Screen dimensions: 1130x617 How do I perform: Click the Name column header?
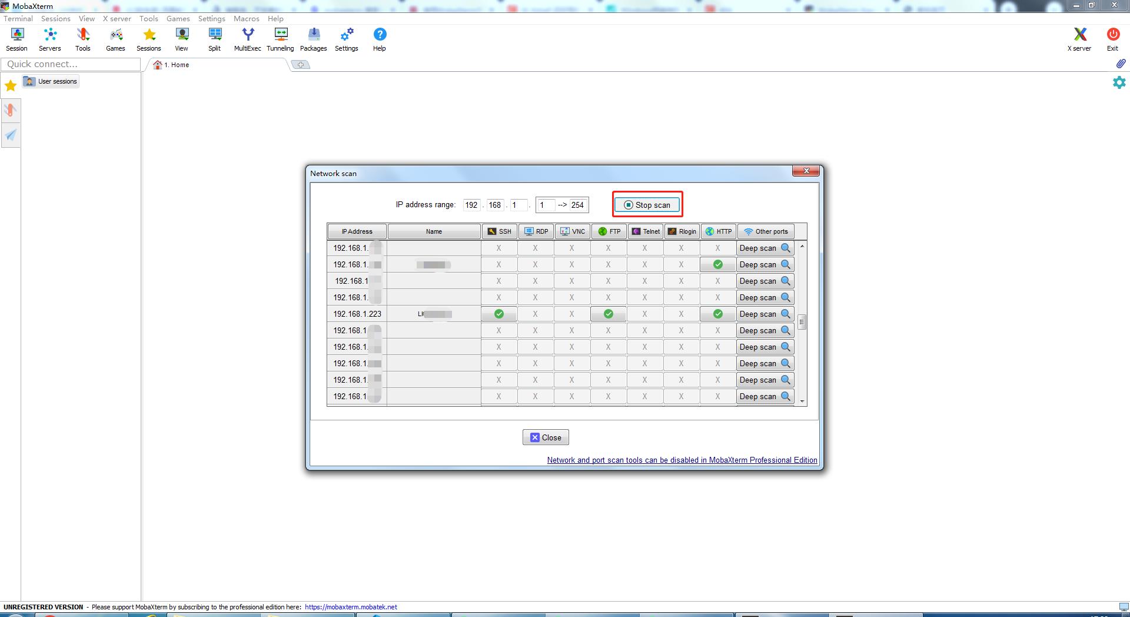pos(434,231)
